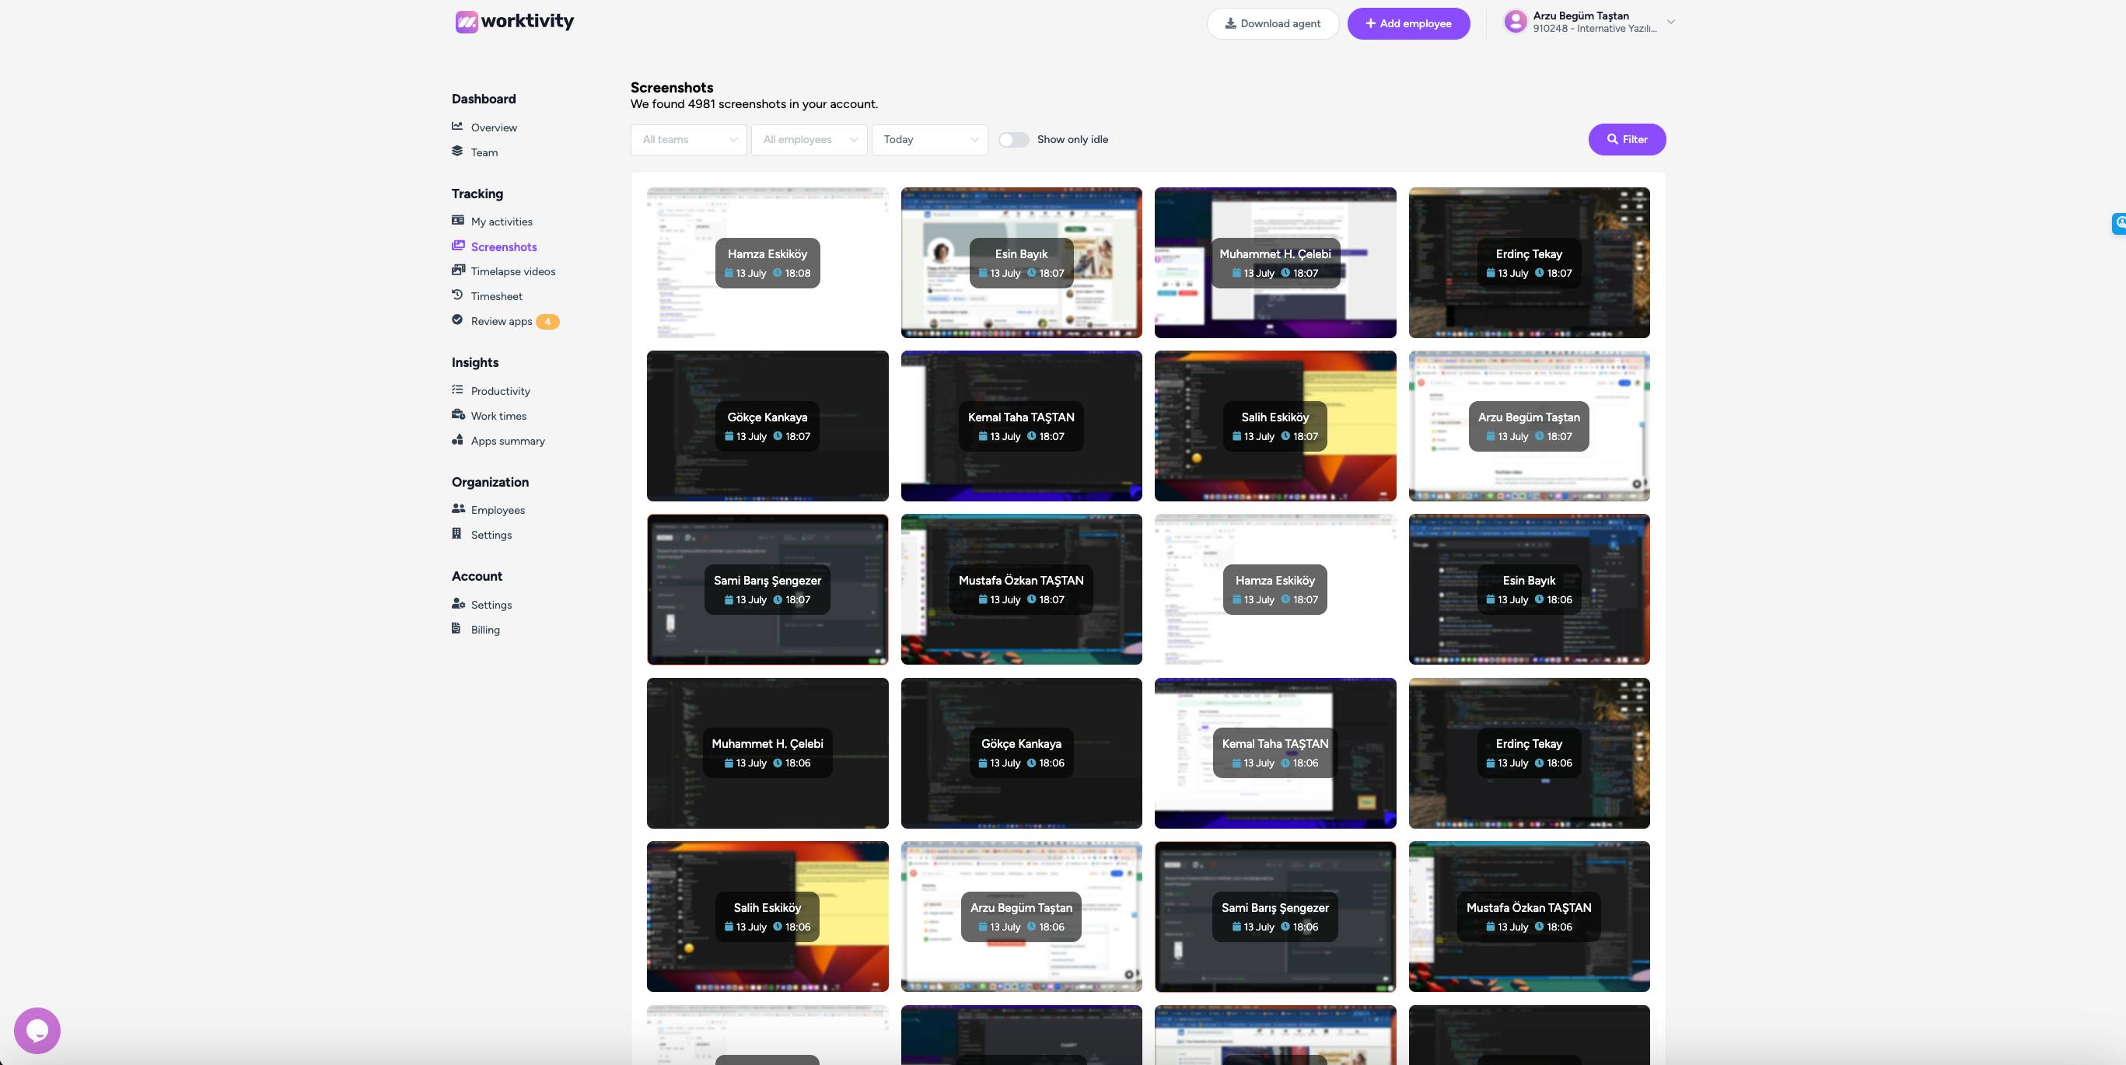
Task: Click the Overview chart icon
Action: point(457,126)
